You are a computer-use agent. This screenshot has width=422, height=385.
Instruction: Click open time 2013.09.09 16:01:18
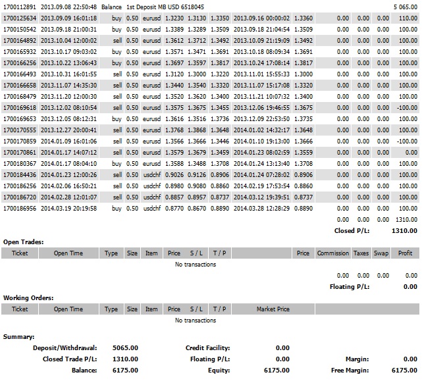68,18
